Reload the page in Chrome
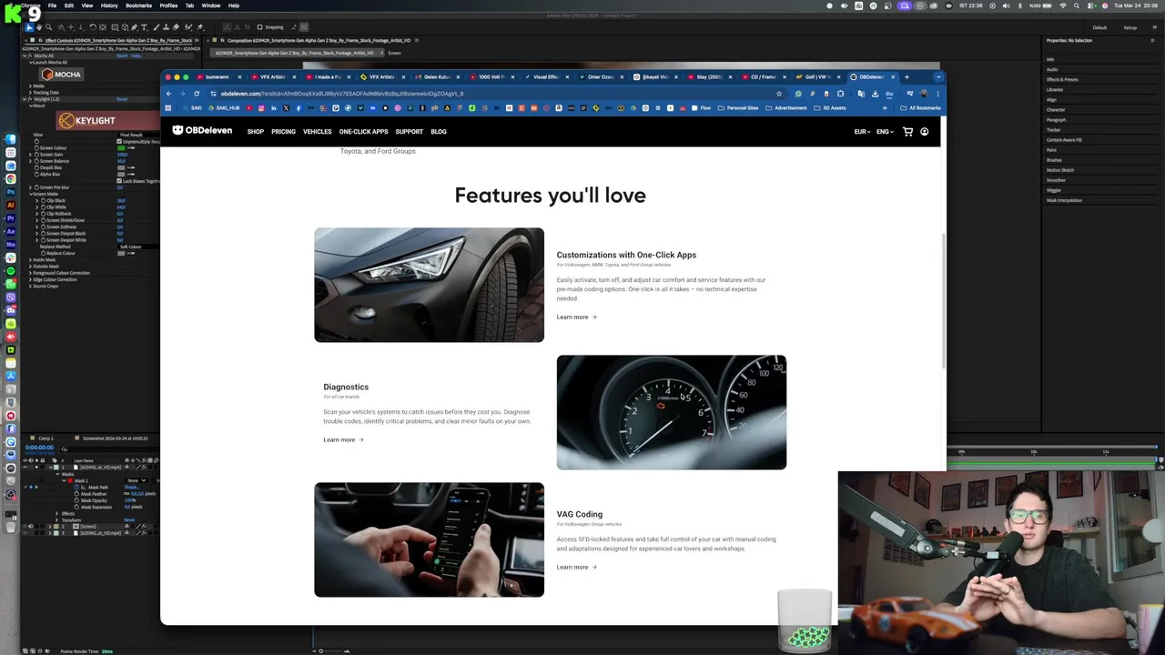 197,94
